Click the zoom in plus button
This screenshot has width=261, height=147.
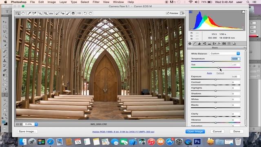(21, 124)
